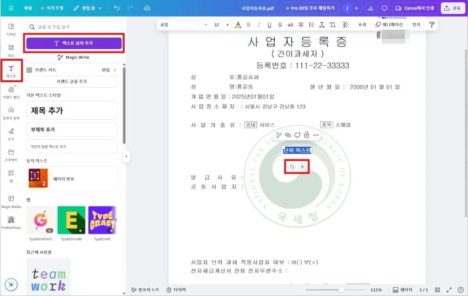Screen dimensions: 468x296
Task: Open the 업로드 항목 uploads panel icon
Action: click(11, 112)
